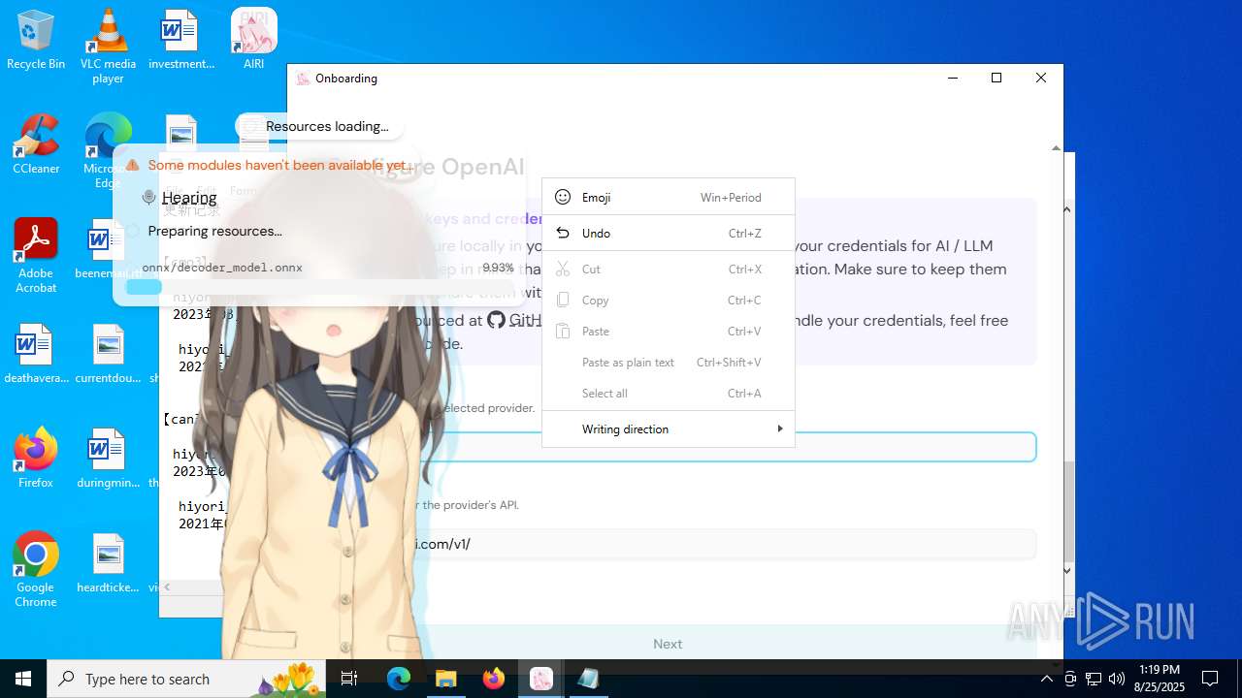1242x698 pixels.
Task: Choose Paste as plain text menu entry
Action: 669,362
